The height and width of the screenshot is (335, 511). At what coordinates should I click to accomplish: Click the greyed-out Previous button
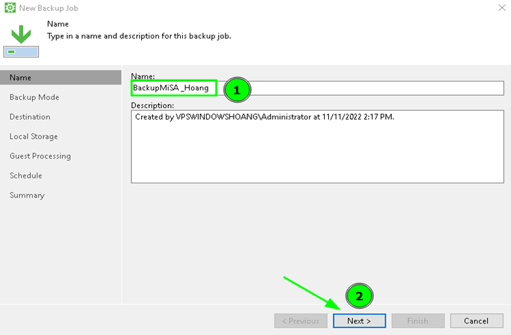(300, 321)
